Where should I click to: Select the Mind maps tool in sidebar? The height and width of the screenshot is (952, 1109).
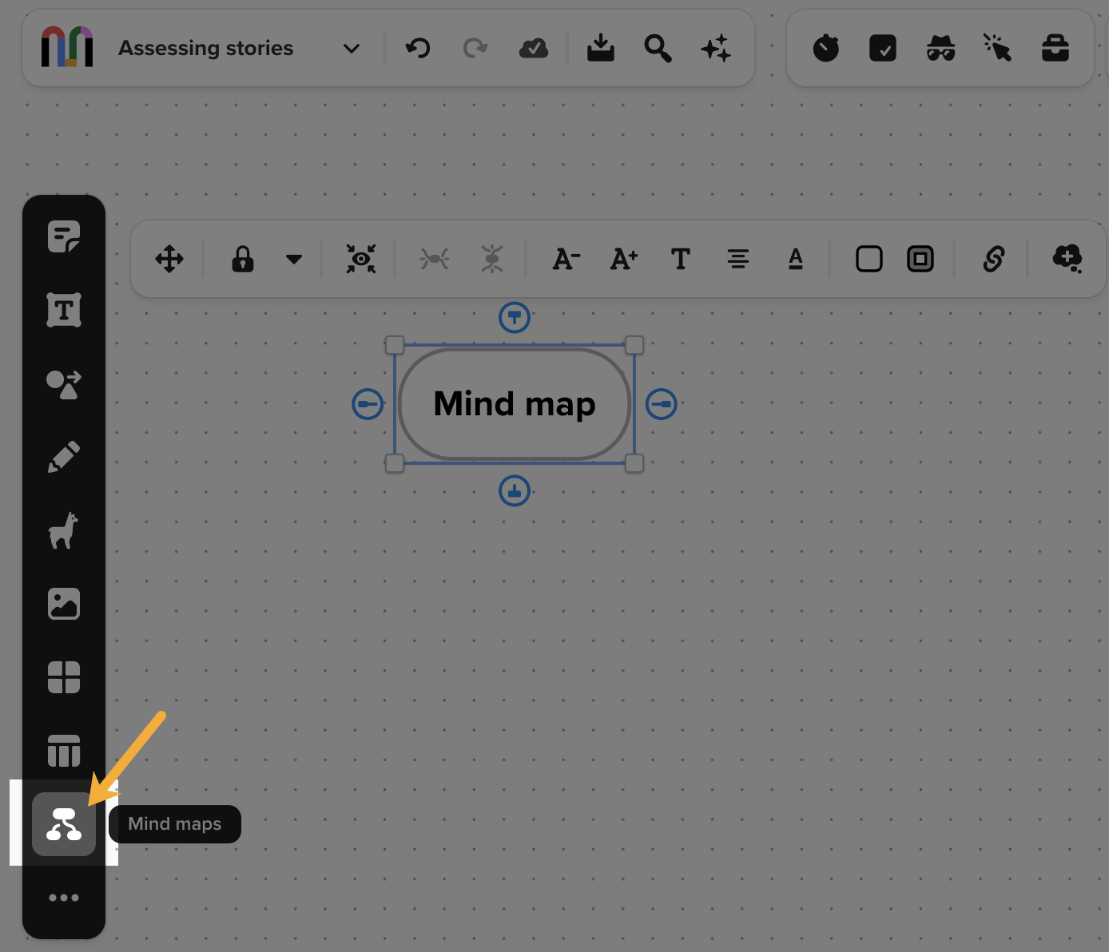pyautogui.click(x=64, y=824)
